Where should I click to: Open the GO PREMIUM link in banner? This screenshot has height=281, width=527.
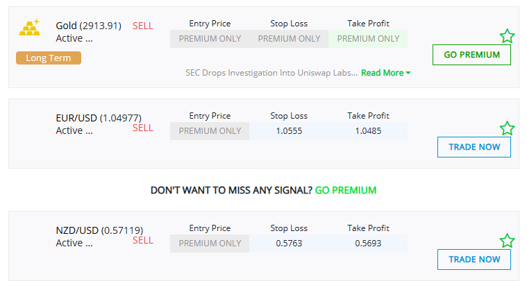pyautogui.click(x=346, y=190)
